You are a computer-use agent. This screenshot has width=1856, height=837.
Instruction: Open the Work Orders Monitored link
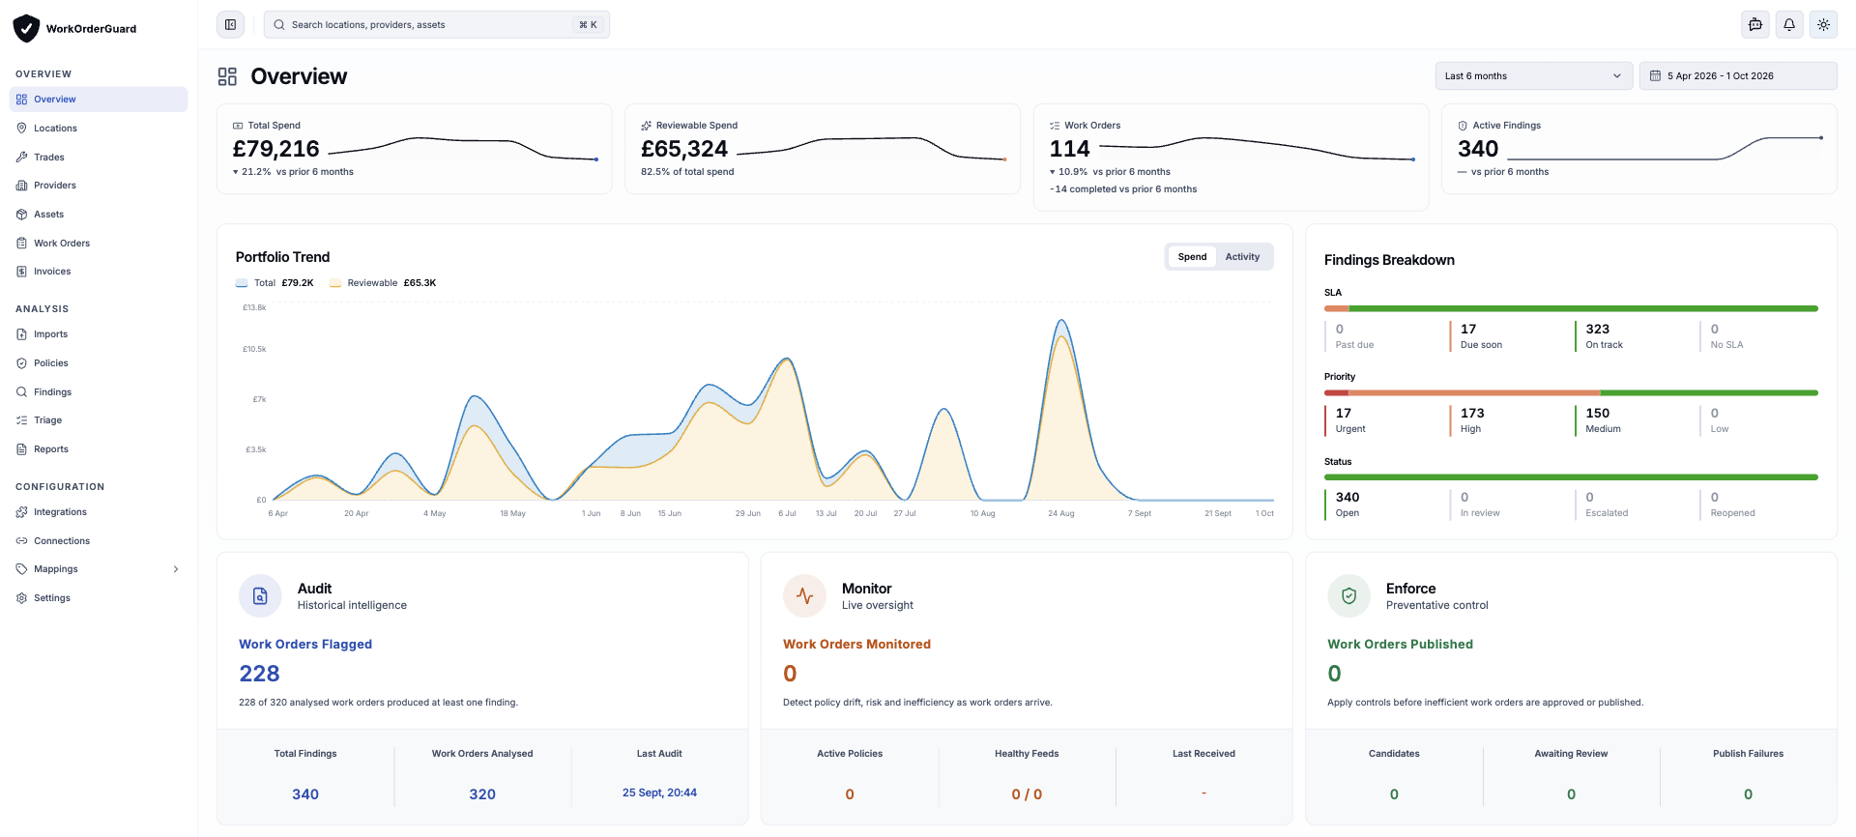[856, 645]
